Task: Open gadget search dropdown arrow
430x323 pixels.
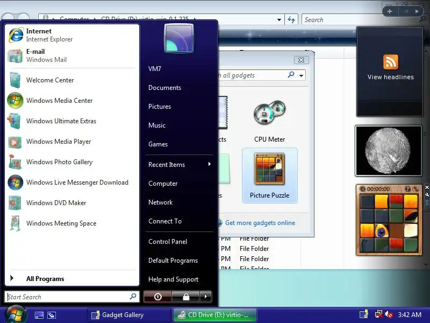Action: point(301,75)
